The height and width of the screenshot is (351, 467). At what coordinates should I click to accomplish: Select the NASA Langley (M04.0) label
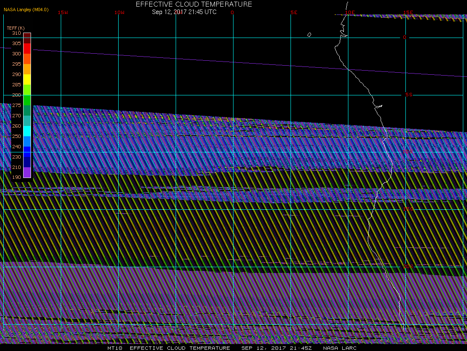26,9
